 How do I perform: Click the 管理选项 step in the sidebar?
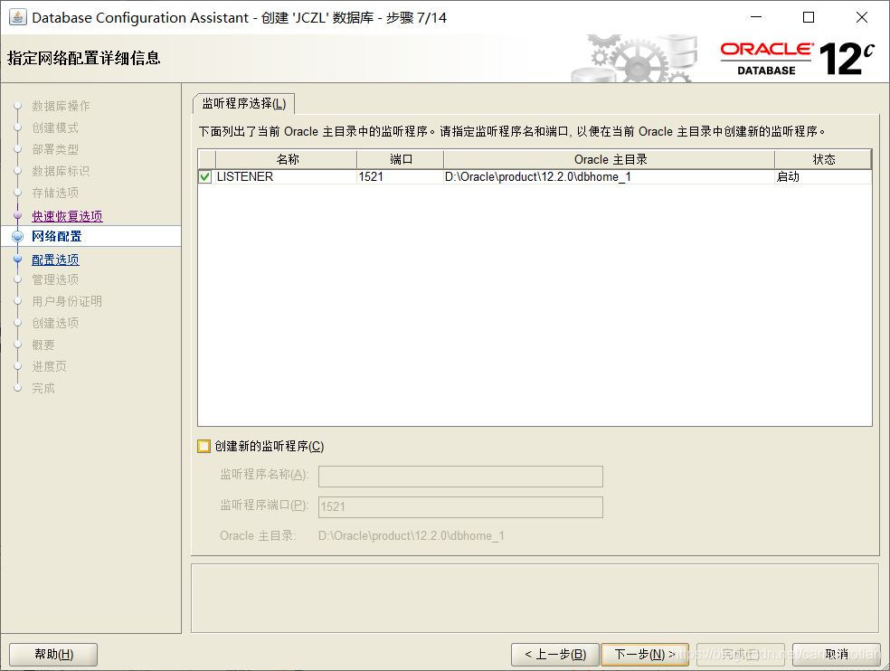[x=55, y=279]
